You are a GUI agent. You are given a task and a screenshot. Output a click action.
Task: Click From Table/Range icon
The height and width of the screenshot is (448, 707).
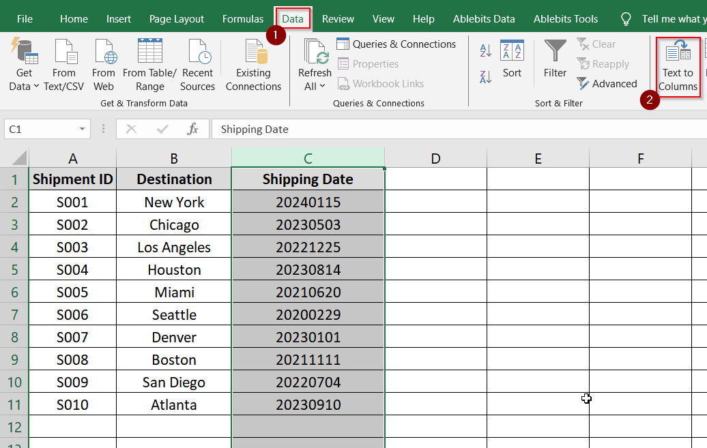(149, 50)
